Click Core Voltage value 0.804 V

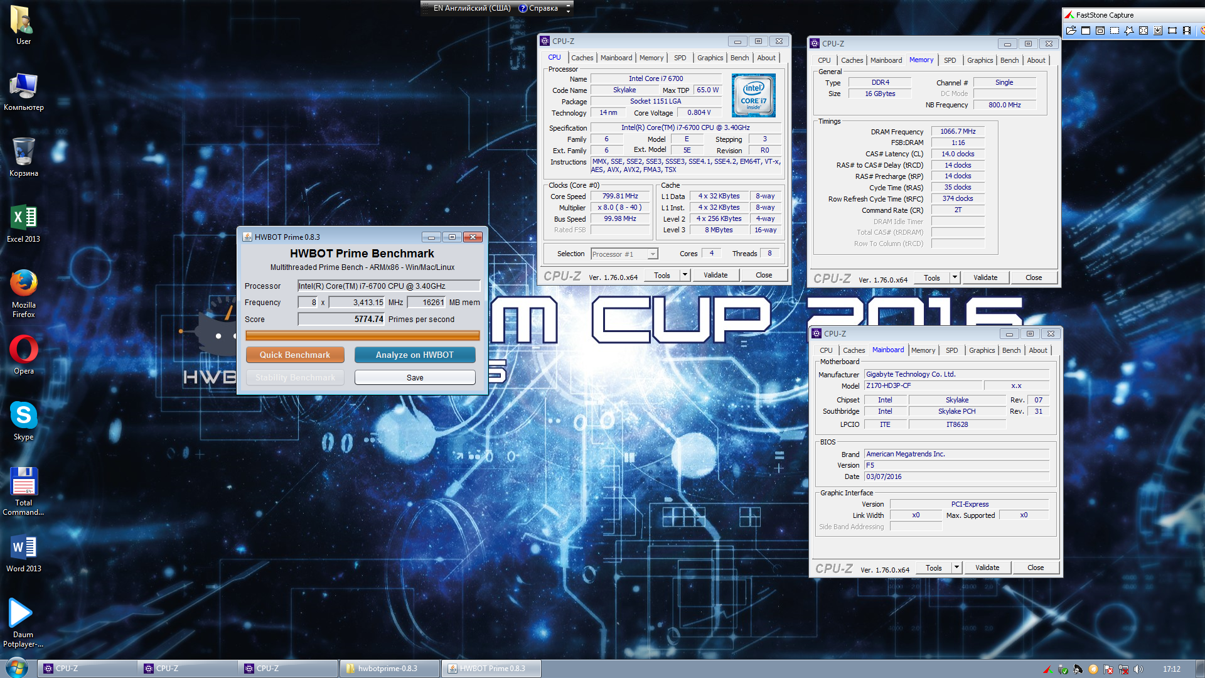click(699, 113)
